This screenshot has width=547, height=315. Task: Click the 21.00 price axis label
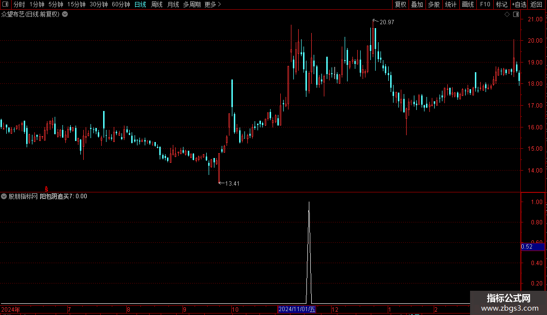pyautogui.click(x=535, y=19)
